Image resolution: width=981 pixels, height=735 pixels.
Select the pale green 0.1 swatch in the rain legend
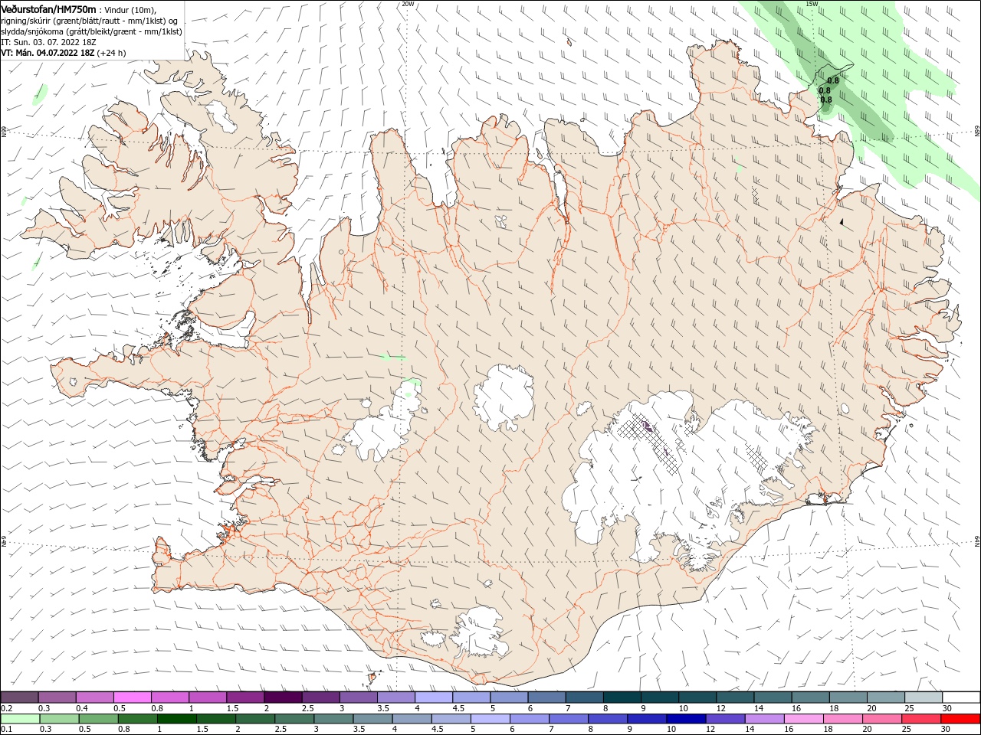click(x=20, y=719)
